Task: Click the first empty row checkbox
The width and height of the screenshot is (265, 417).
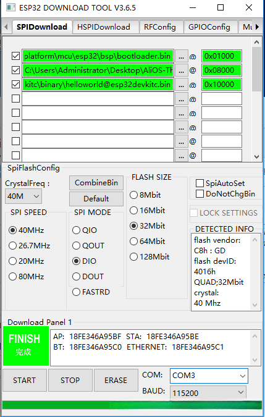Action: [15, 99]
